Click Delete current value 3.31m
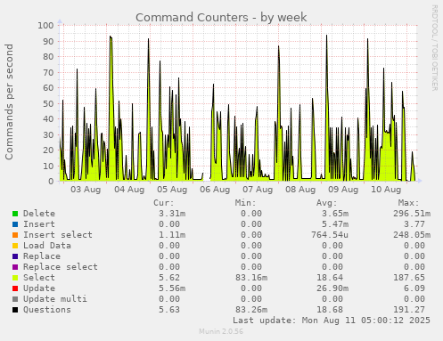 (x=172, y=214)
